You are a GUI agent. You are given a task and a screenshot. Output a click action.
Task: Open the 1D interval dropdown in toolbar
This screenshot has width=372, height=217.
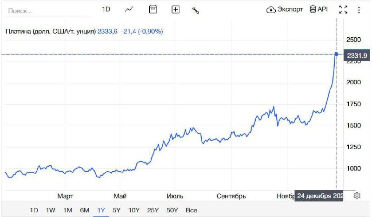point(106,9)
